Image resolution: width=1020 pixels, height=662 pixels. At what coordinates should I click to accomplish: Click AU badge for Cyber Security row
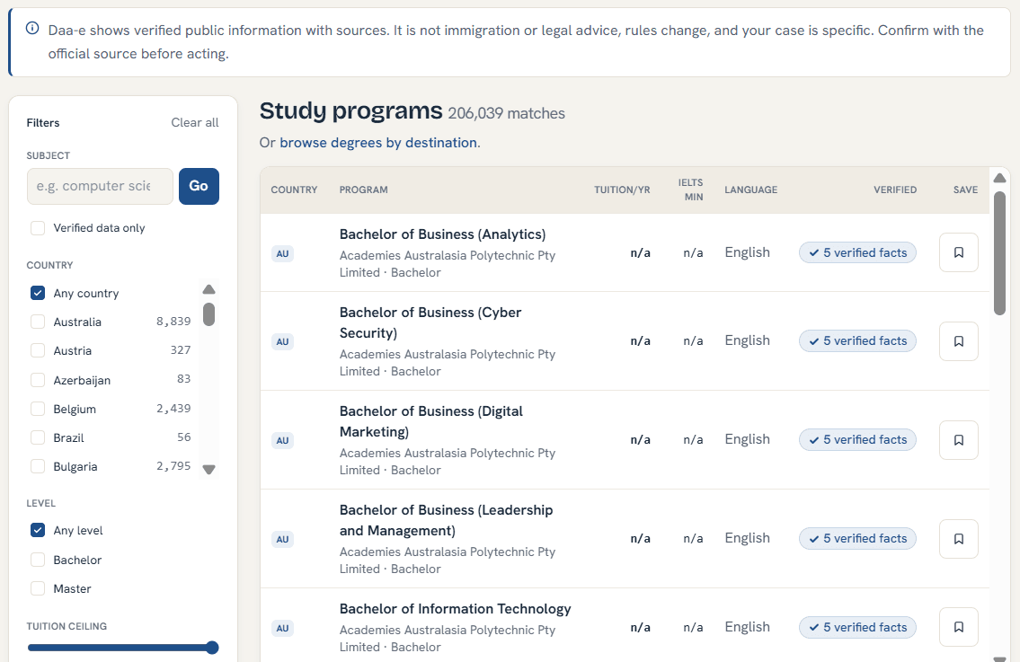coord(282,341)
